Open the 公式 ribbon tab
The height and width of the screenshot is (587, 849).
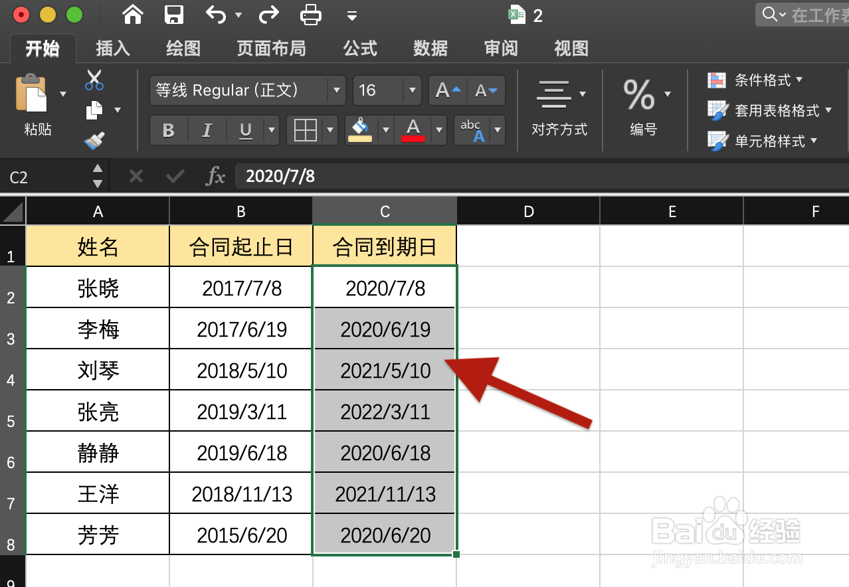(x=360, y=48)
